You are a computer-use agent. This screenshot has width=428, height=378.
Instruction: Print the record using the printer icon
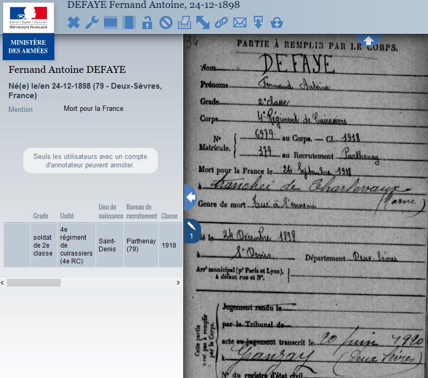pos(184,23)
